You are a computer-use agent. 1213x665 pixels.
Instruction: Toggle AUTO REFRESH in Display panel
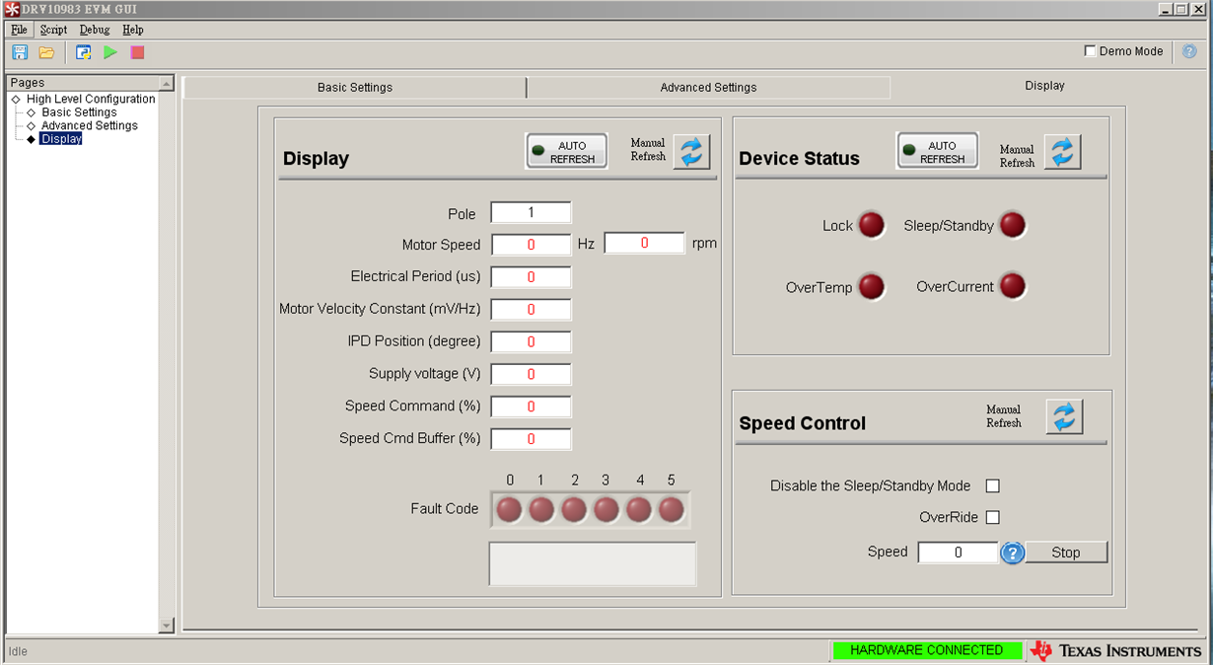coord(566,151)
